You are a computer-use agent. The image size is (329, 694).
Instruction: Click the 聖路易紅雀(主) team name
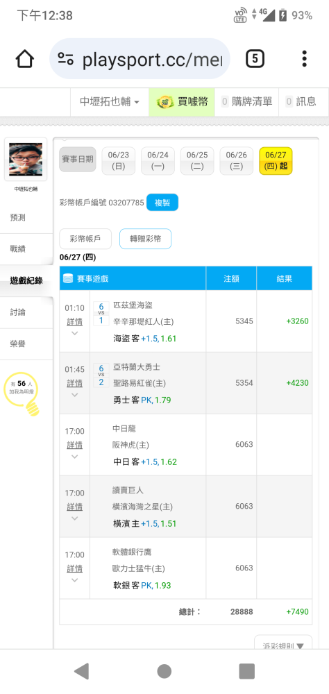tap(140, 382)
